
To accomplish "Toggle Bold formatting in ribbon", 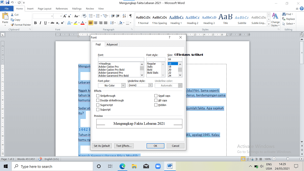I will (x=35, y=23).
